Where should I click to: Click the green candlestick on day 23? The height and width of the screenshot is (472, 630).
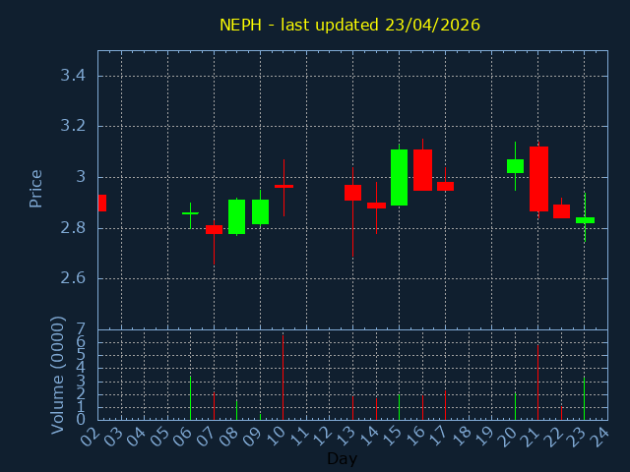pyautogui.click(x=585, y=220)
